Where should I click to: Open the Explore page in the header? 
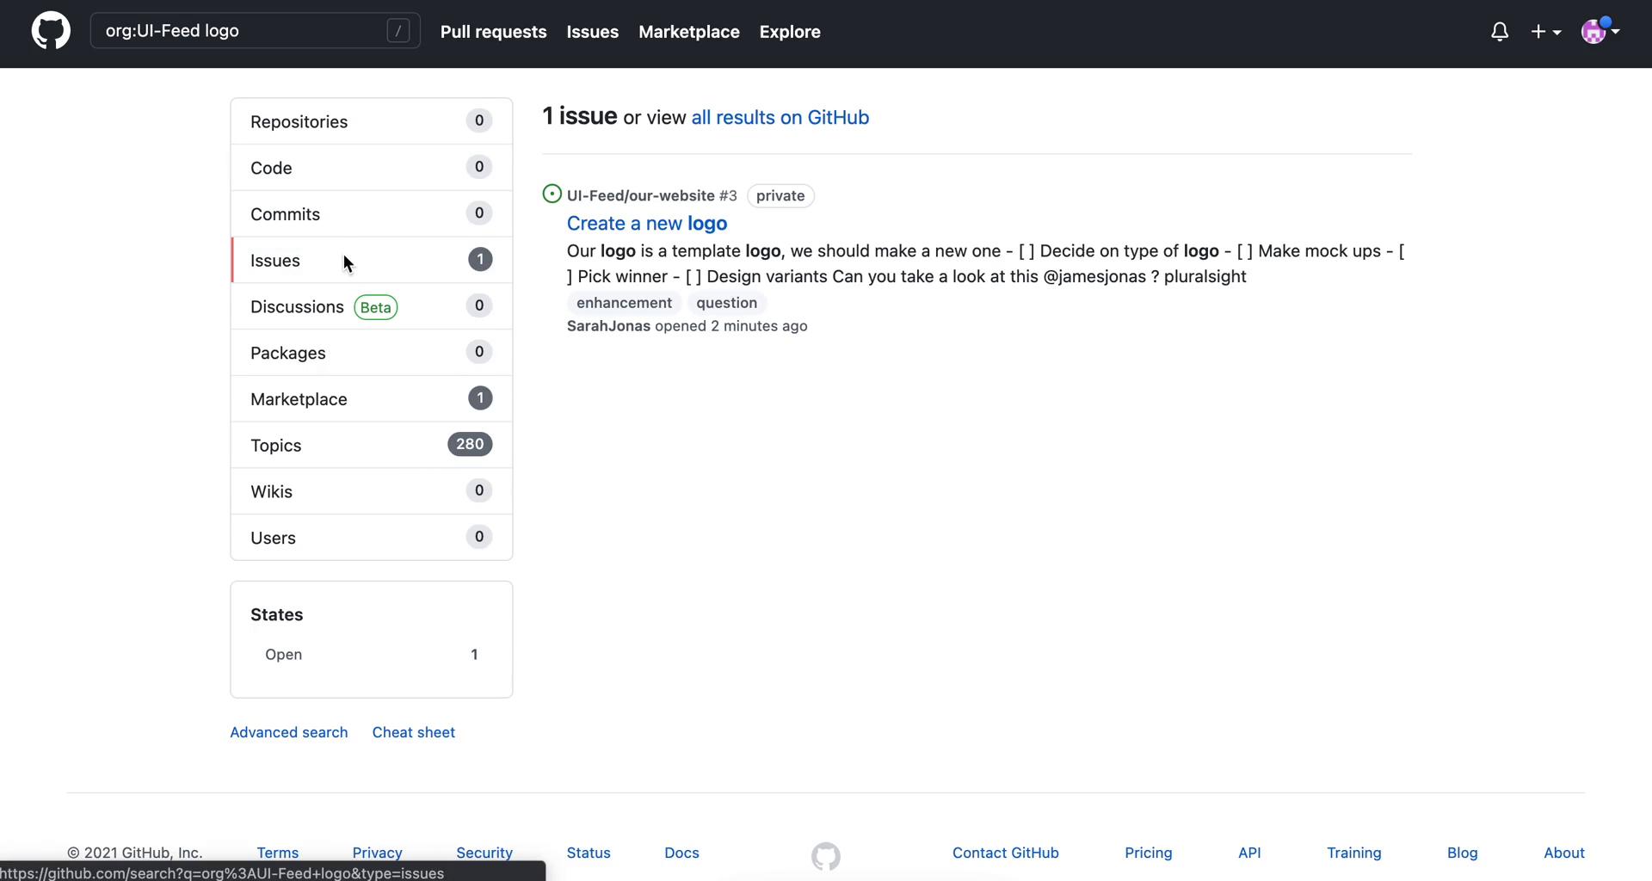(x=790, y=32)
